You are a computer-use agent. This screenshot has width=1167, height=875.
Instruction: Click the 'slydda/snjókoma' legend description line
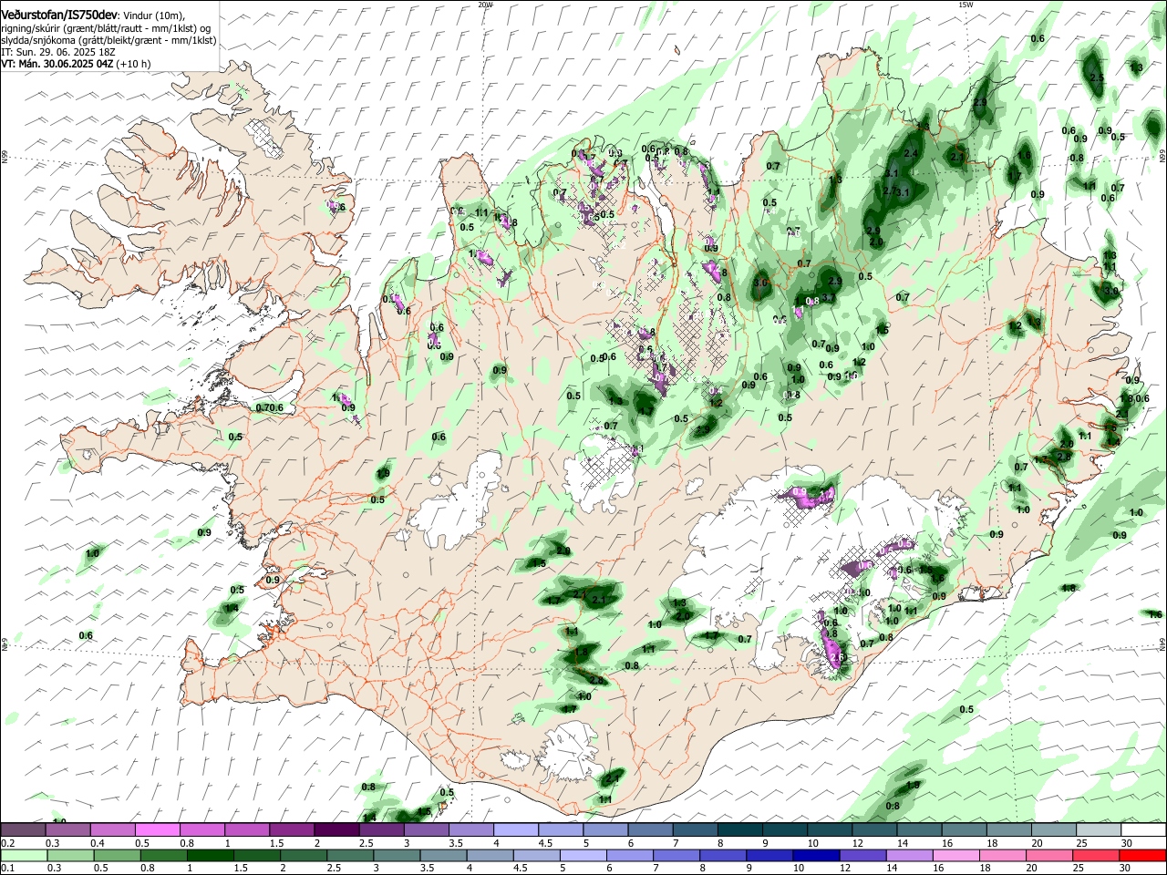(108, 40)
